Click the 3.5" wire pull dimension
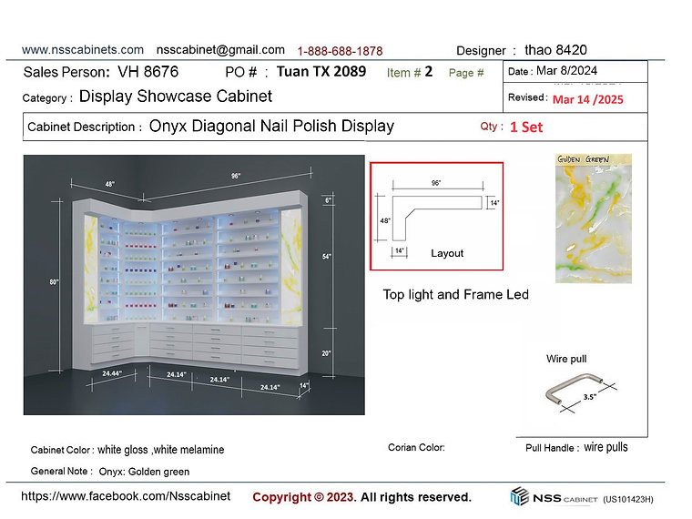 [x=590, y=397]
